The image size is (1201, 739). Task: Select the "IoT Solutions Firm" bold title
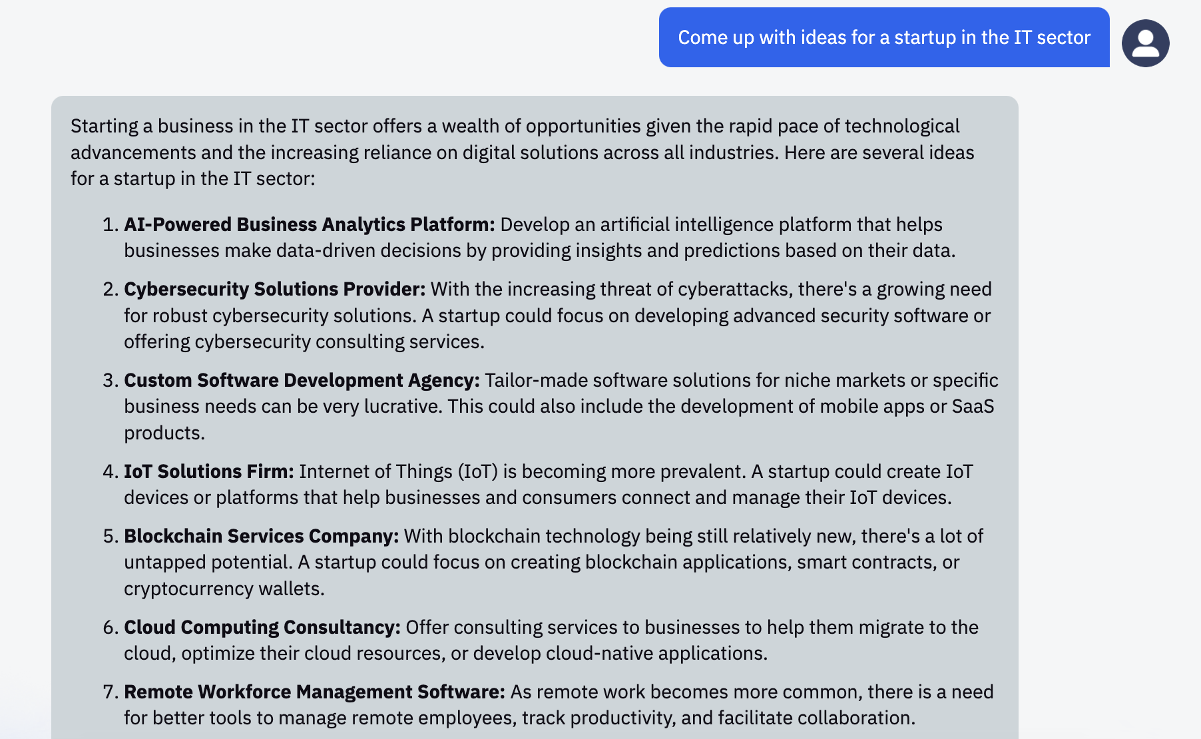pos(208,471)
